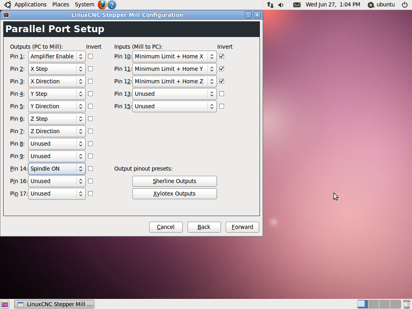This screenshot has height=309, width=412.
Task: Click the power/shutdown icon
Action: point(405,5)
